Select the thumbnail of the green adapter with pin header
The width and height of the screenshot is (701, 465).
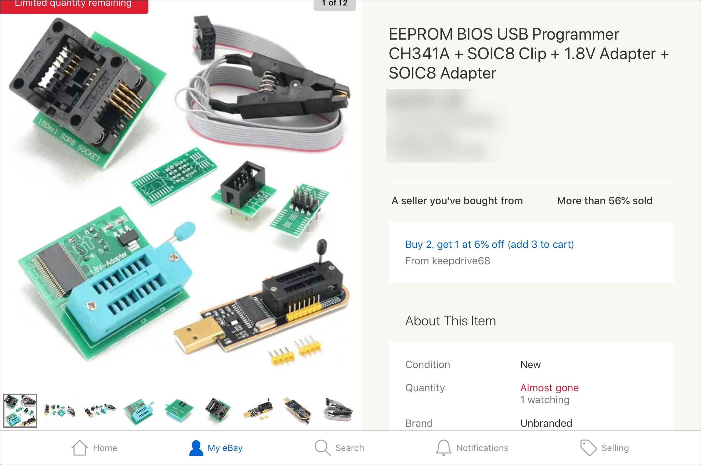179,410
